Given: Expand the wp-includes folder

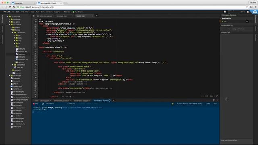Looking at the screenshot, I should pyautogui.click(x=10, y=76).
